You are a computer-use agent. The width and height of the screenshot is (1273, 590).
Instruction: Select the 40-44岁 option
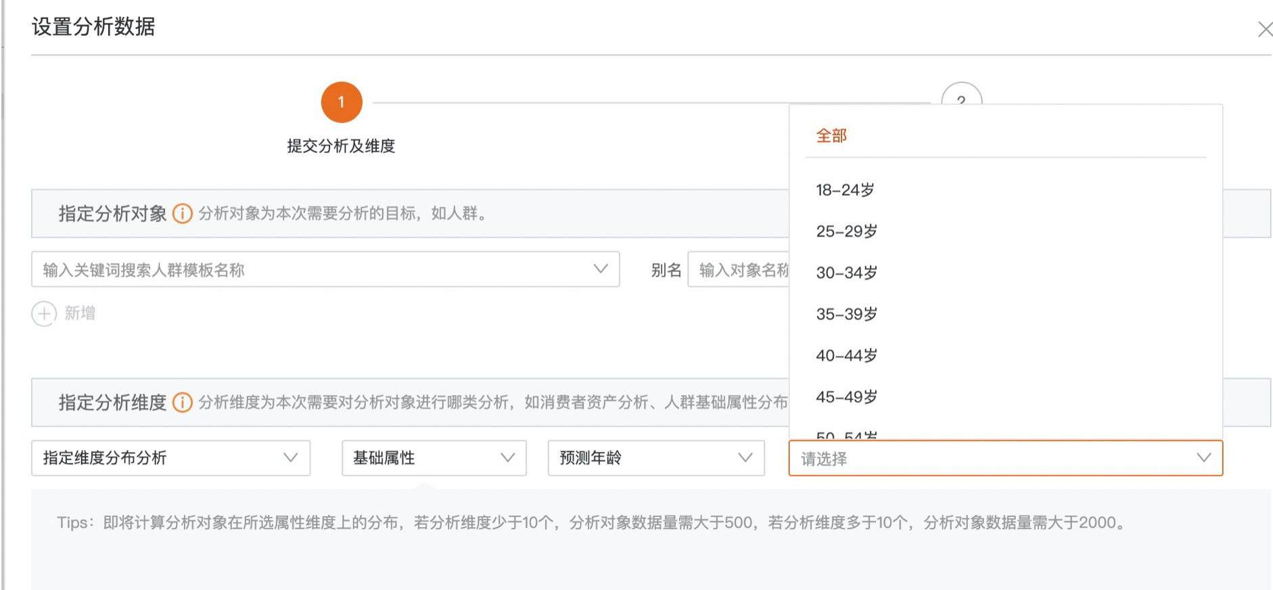coord(846,355)
